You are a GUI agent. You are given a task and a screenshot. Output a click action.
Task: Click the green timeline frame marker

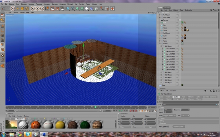[95, 107]
